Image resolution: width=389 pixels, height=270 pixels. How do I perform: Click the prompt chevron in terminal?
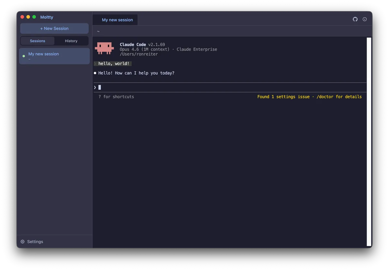pos(95,87)
